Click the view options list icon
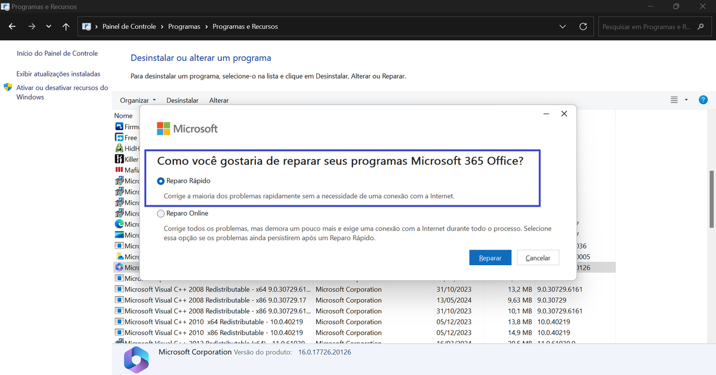 674,100
